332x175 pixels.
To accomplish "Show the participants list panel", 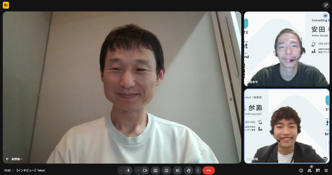I will (x=309, y=170).
